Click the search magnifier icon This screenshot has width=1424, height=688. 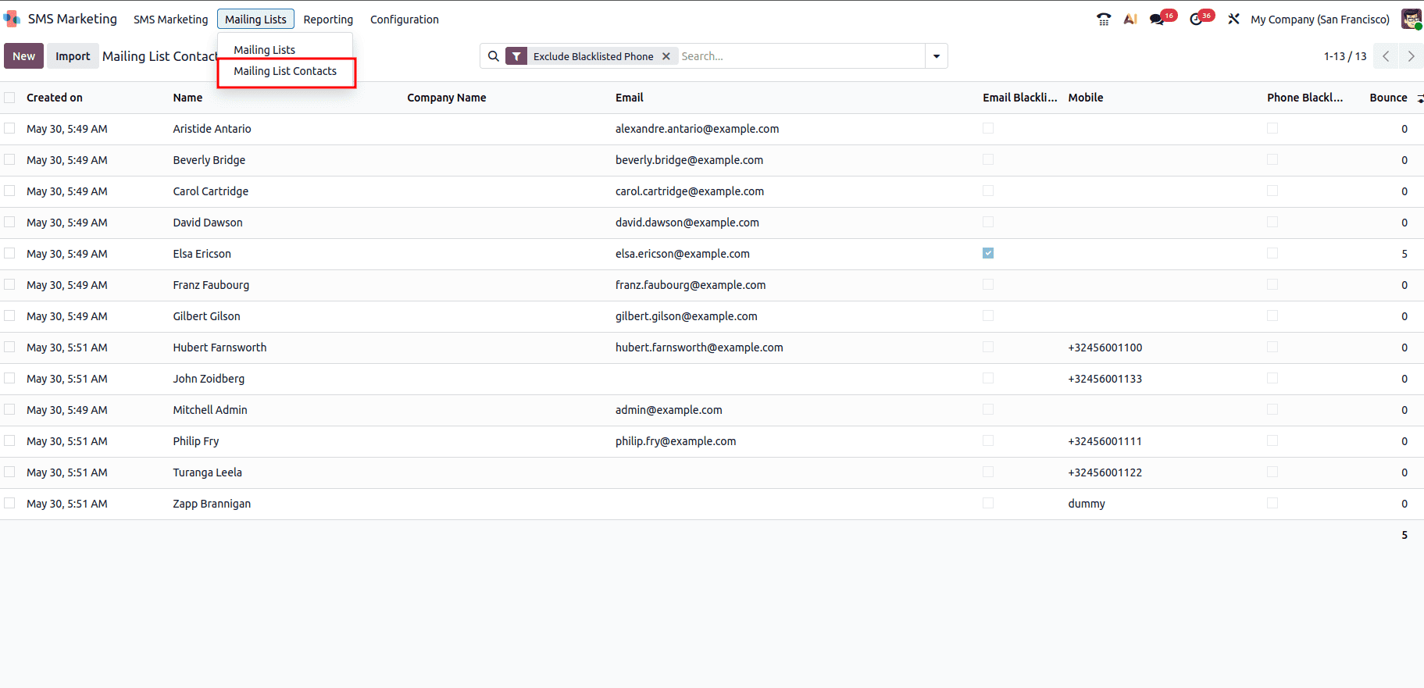pos(494,56)
